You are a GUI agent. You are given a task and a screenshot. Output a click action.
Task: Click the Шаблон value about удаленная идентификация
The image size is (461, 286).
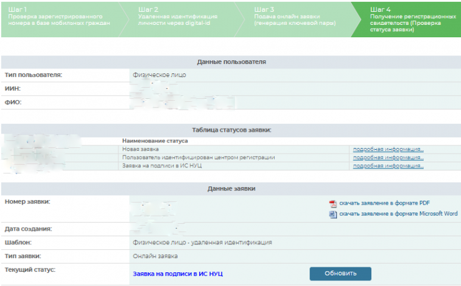click(202, 242)
